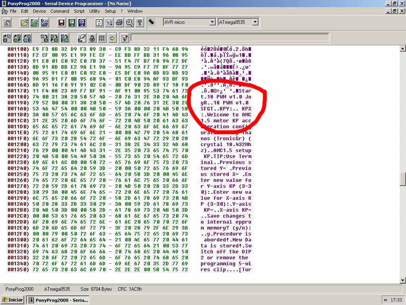Open the Utility menu
Viewport: 406px width, 305px height.
[x=94, y=11]
